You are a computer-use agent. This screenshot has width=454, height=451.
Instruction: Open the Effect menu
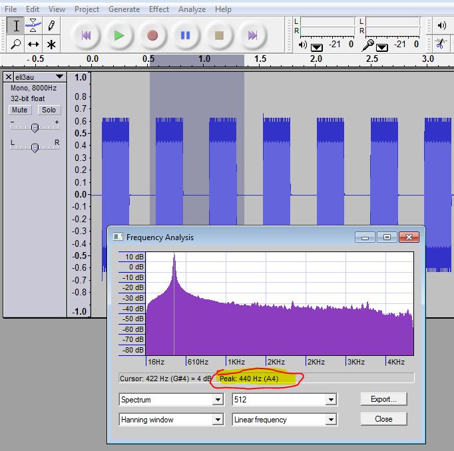tap(159, 9)
